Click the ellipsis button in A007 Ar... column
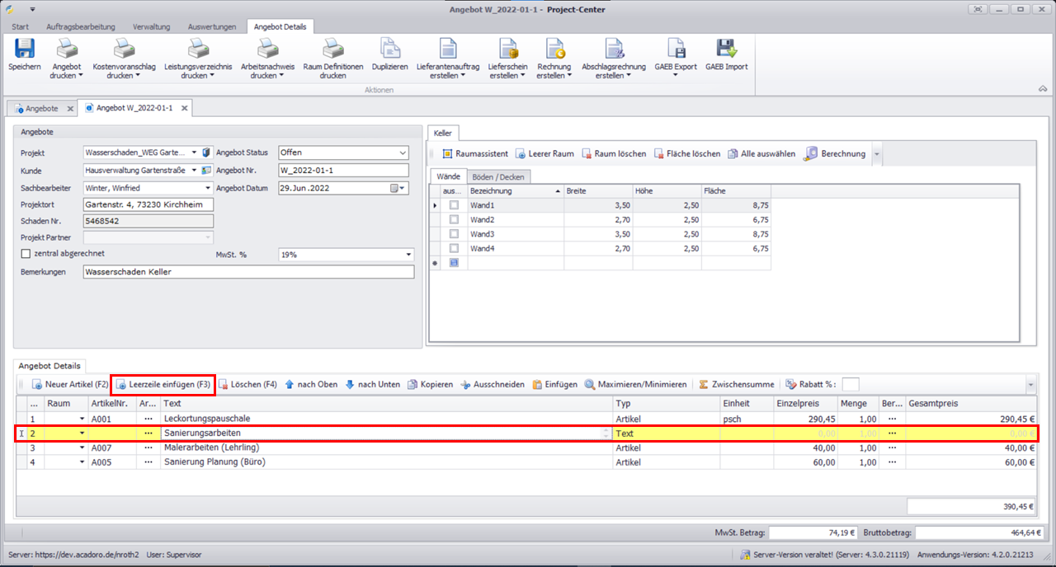 point(148,448)
